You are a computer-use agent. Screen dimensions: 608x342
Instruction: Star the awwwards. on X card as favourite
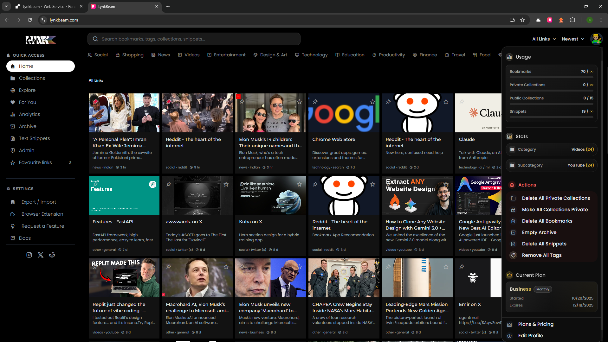[x=226, y=184]
